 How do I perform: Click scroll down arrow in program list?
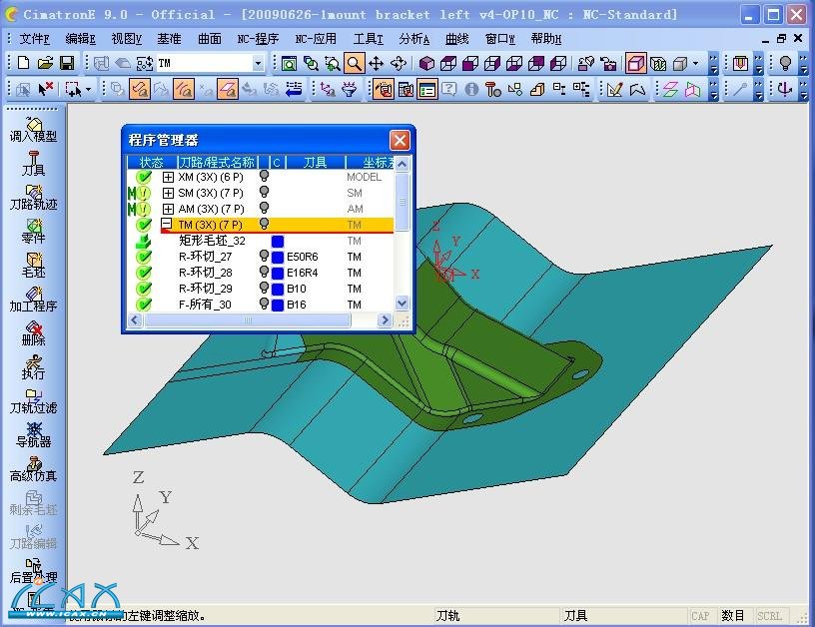point(402,303)
